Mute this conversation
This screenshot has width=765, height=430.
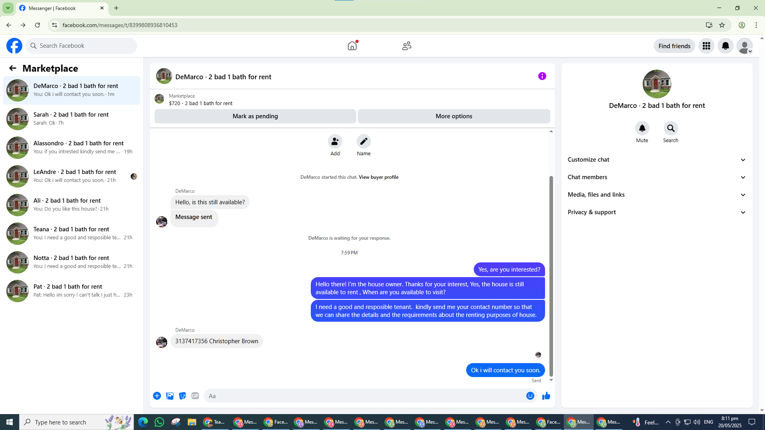tap(642, 129)
